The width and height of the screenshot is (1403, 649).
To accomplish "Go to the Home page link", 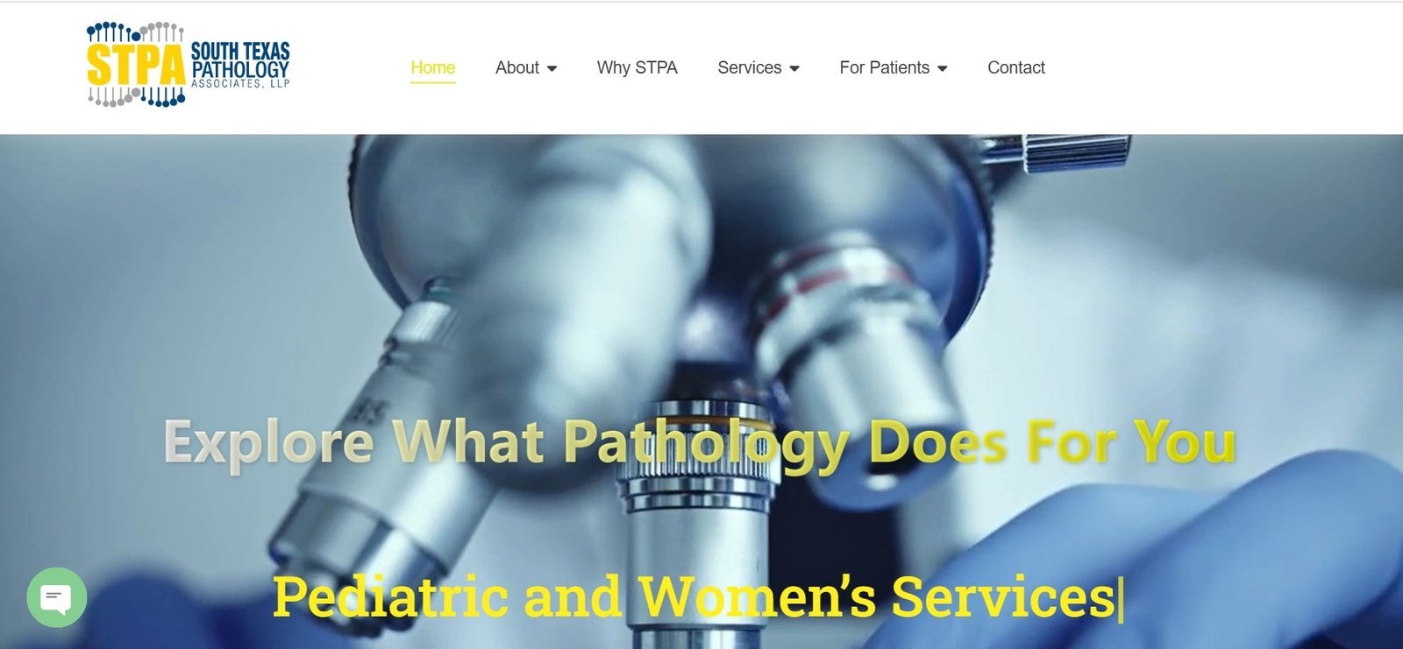I will point(433,67).
